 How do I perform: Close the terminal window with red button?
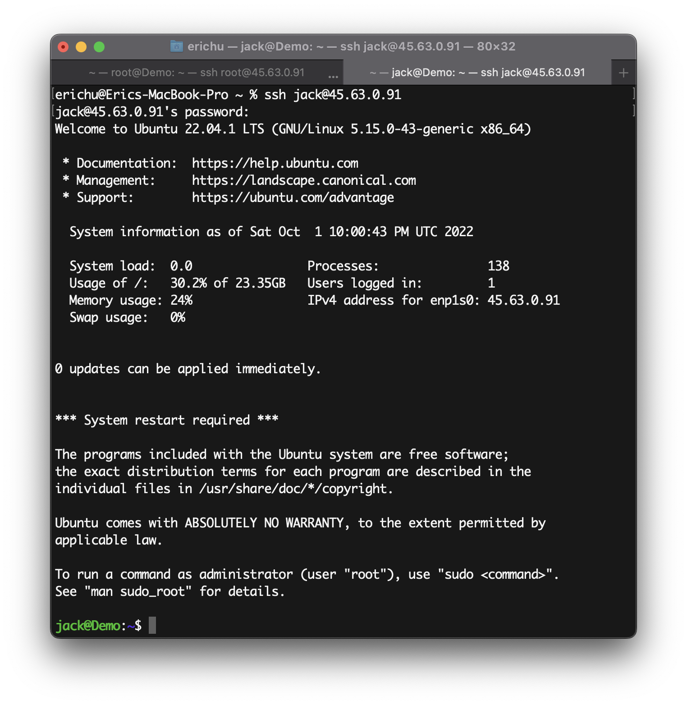pyautogui.click(x=63, y=46)
